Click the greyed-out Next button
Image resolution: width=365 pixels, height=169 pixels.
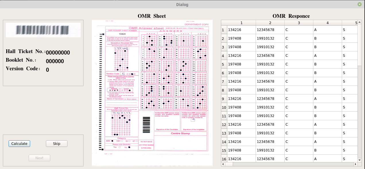click(x=39, y=158)
